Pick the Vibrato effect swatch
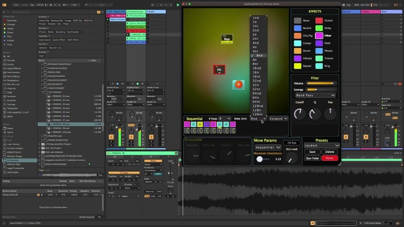Screen dimensions: 404x227 pyautogui.click(x=297, y=59)
